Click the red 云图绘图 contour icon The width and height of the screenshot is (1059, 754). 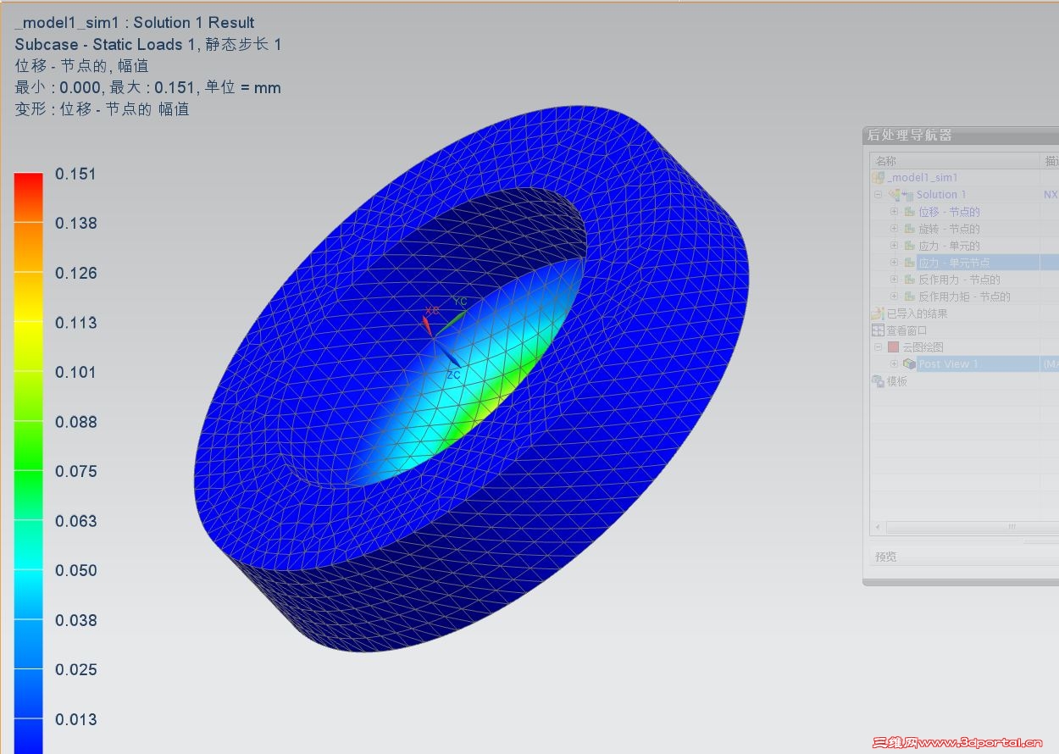[x=893, y=347]
